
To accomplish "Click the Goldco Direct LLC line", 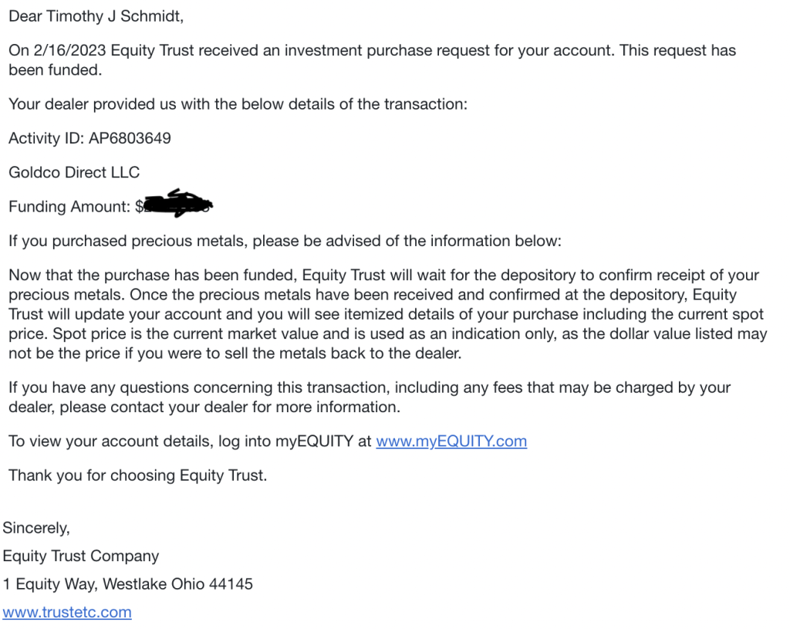I will (x=74, y=172).
